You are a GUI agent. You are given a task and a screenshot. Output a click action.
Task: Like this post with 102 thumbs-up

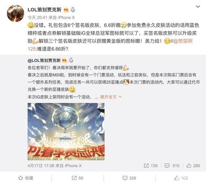[181, 178]
